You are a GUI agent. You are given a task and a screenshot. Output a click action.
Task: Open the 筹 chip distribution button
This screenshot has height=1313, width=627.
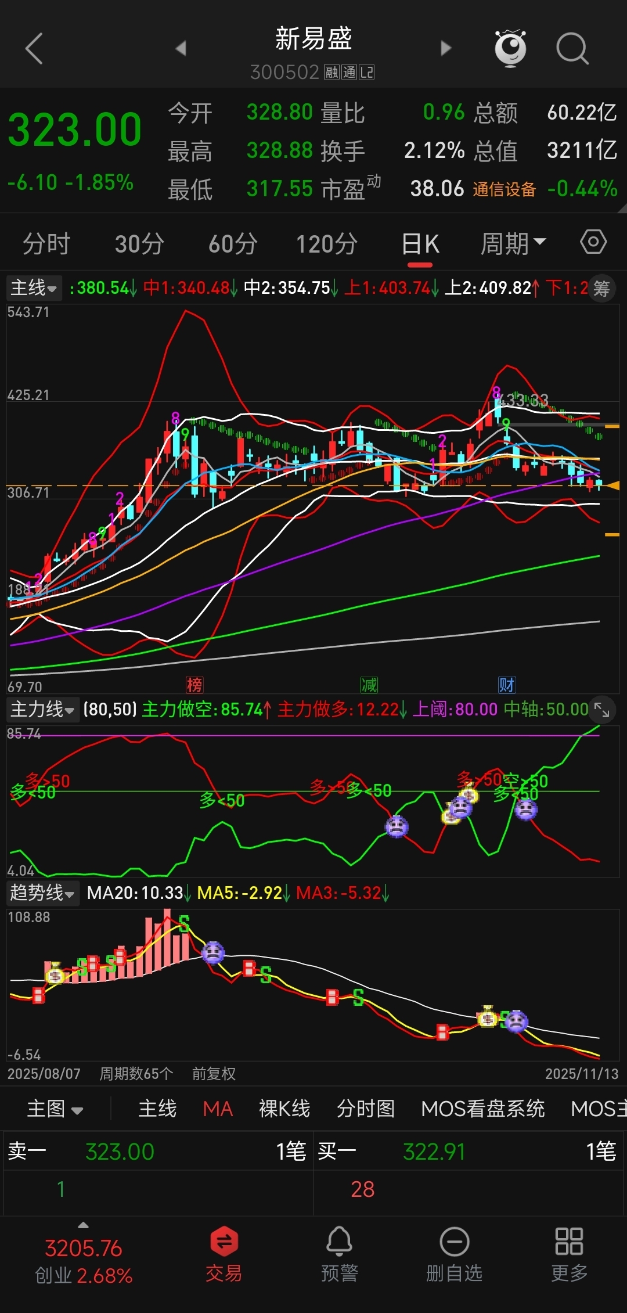coord(601,288)
